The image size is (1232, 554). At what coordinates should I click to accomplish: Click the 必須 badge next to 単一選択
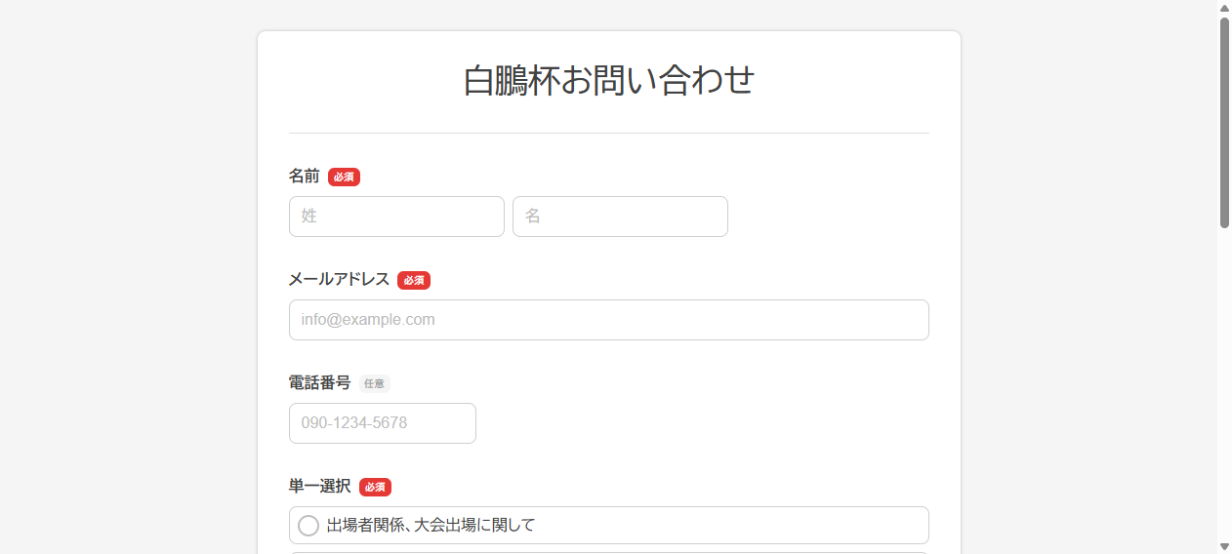[x=375, y=487]
